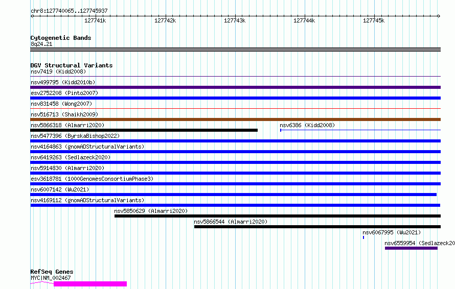Click the esv3618781 (1000GenomesConsortiumPhase3) label
455x289 pixels.
(92, 179)
